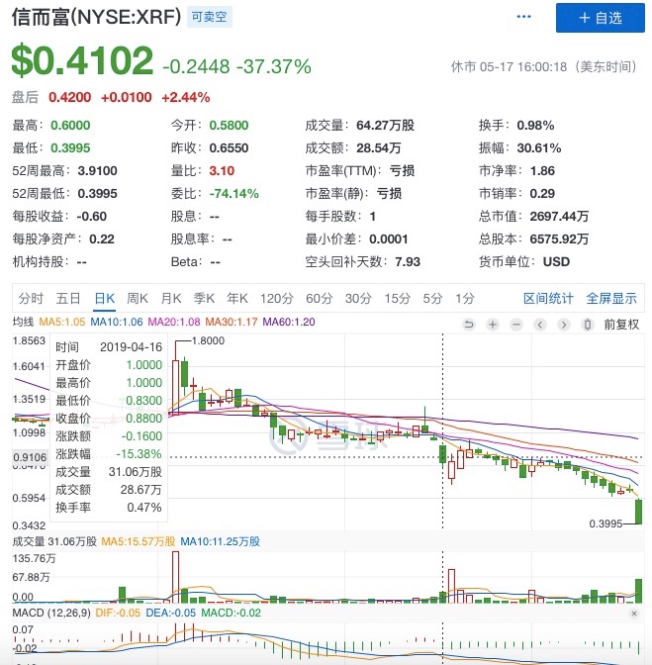Click the 成交量 value 64.27万股

pyautogui.click(x=385, y=126)
